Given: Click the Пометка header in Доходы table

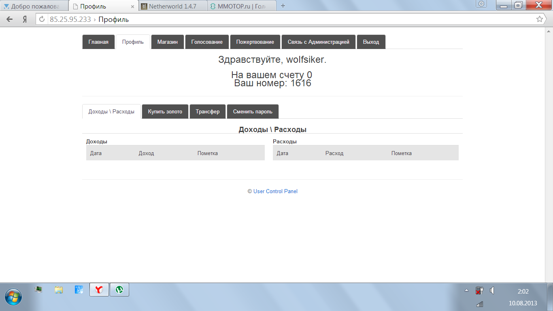Looking at the screenshot, I should [x=208, y=153].
